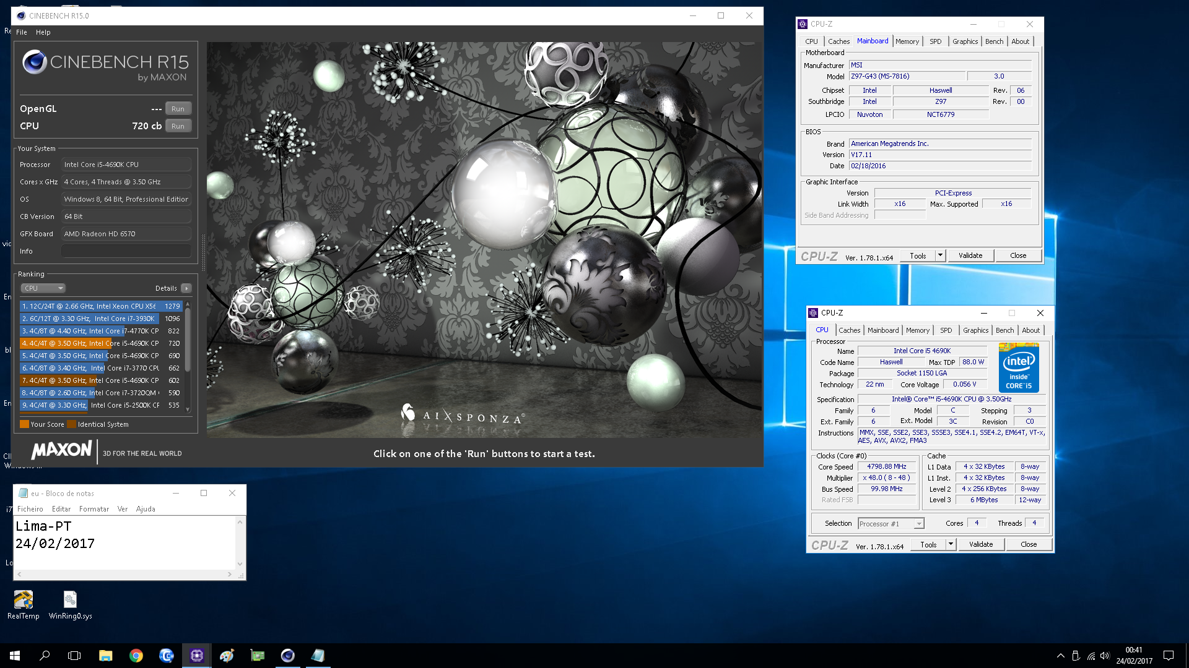Screen dimensions: 1189x668
Task: Open Bench tab in upper CPU-Z window
Action: (995, 41)
